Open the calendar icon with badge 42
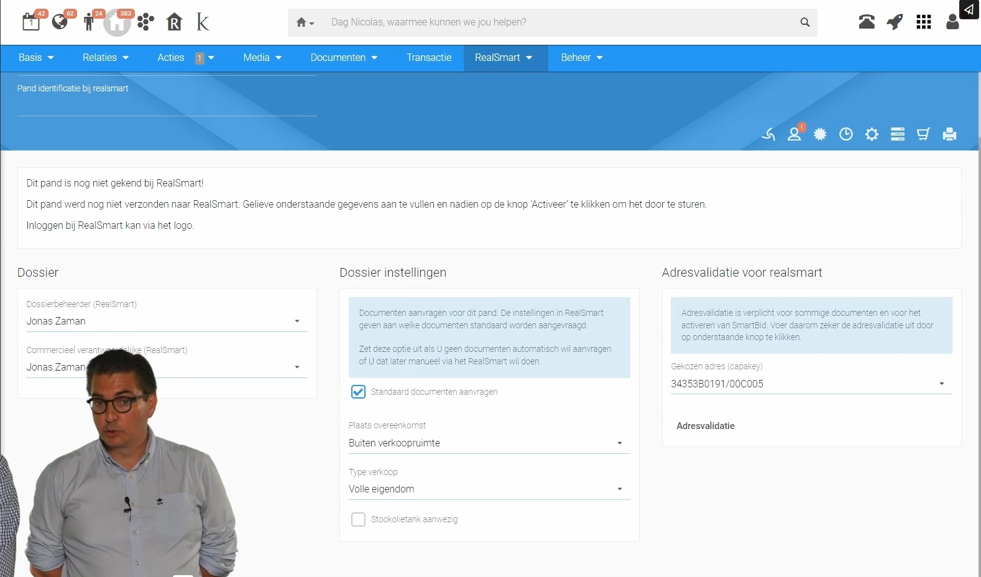This screenshot has height=577, width=981. pyautogui.click(x=31, y=22)
